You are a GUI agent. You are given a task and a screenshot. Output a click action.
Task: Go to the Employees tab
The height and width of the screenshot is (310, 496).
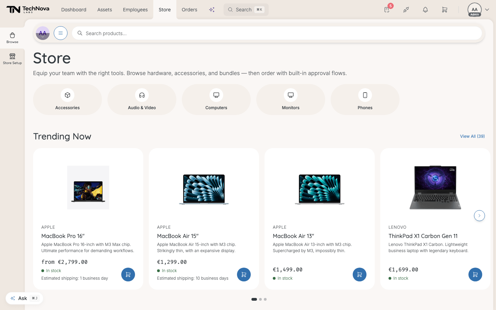[x=135, y=10]
